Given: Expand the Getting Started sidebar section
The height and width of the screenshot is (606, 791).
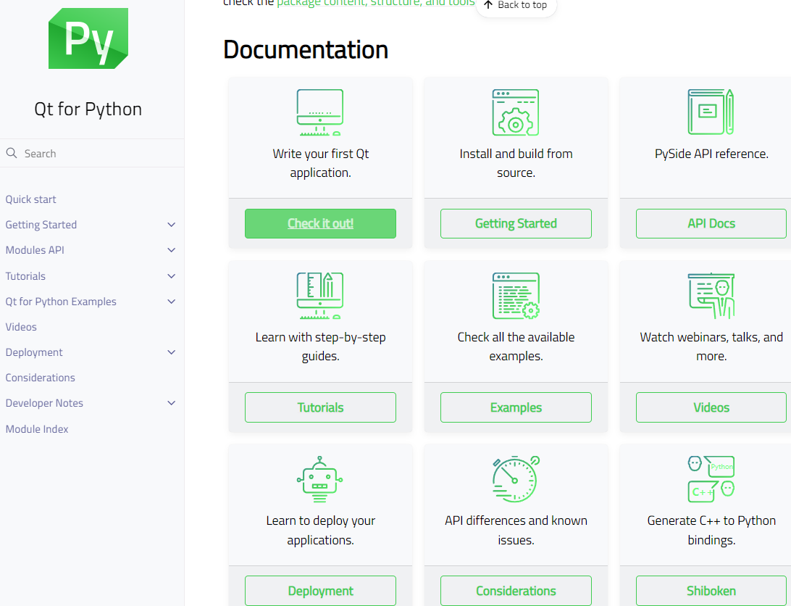Looking at the screenshot, I should tap(171, 225).
